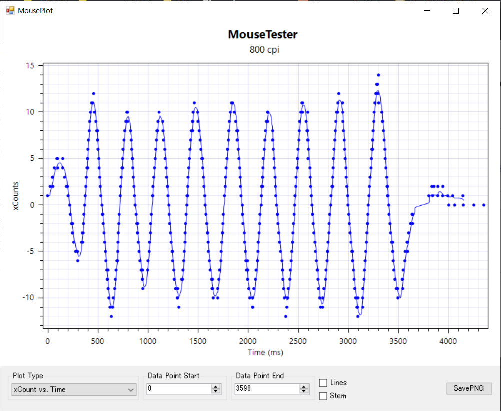The image size is (501, 411).
Task: Click the -5 tick label on xCounts axis
Action: point(30,251)
